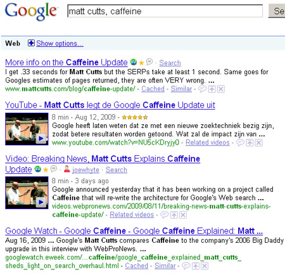
Task: Click the Google logo
Action: (x=31, y=11)
